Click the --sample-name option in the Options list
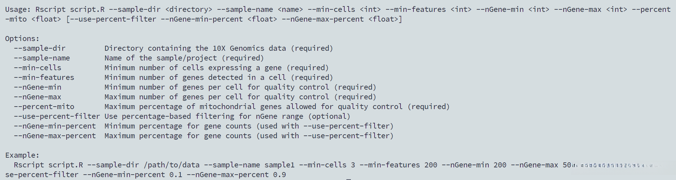Image resolution: width=676 pixels, height=180 pixels. pos(42,58)
